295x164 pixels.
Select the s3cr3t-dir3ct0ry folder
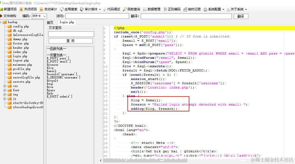[28, 103]
